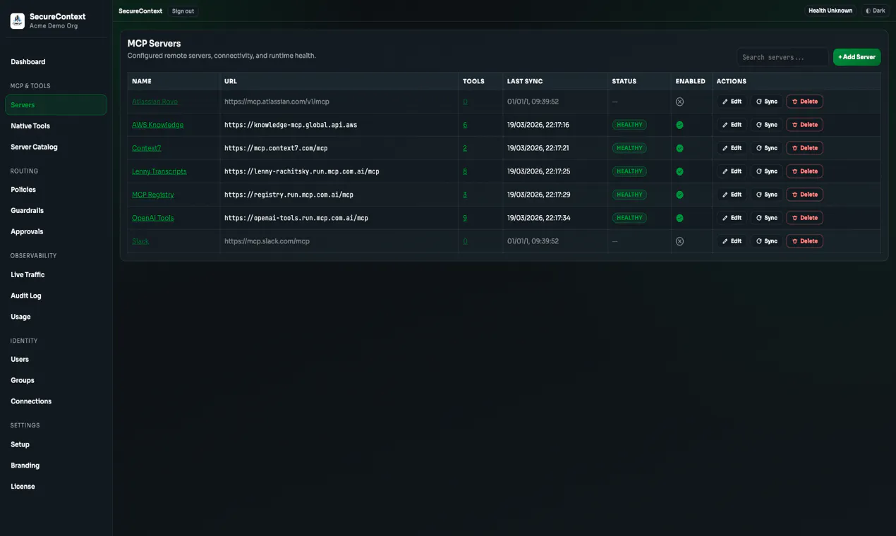Open Connections page
The image size is (896, 536).
tap(31, 402)
